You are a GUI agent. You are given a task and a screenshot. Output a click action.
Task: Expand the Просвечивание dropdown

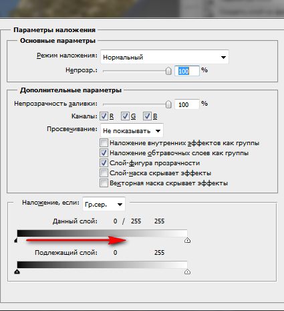click(x=132, y=130)
